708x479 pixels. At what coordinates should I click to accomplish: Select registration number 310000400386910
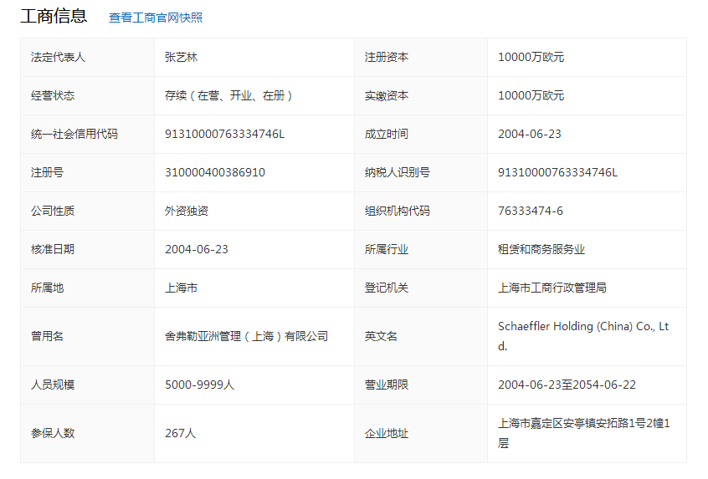215,172
